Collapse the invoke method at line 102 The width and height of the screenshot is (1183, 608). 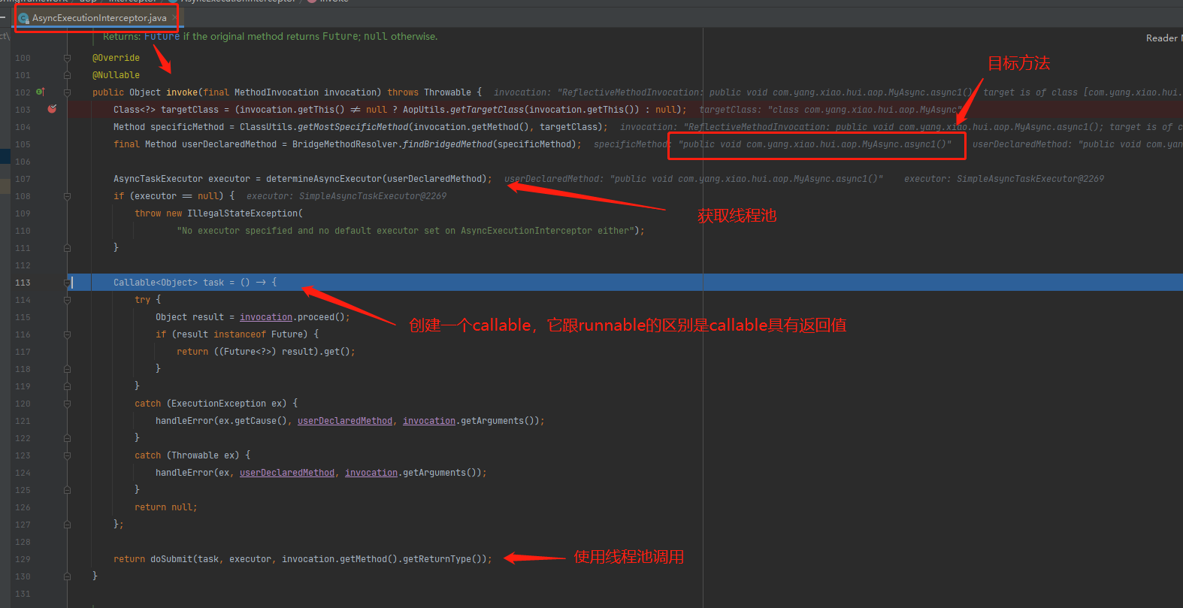point(67,92)
